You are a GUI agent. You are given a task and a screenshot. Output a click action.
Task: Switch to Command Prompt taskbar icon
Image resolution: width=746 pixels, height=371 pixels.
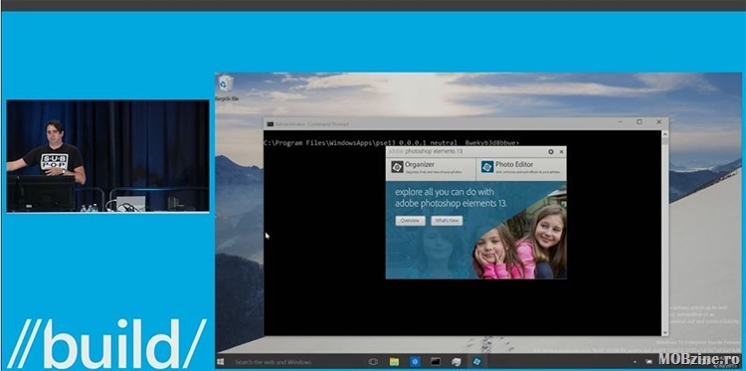tap(436, 362)
